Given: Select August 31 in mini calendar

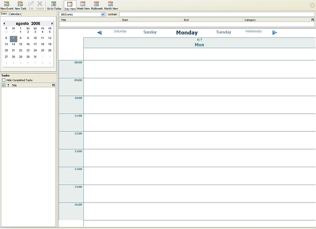Looking at the screenshot, I should (35, 57).
